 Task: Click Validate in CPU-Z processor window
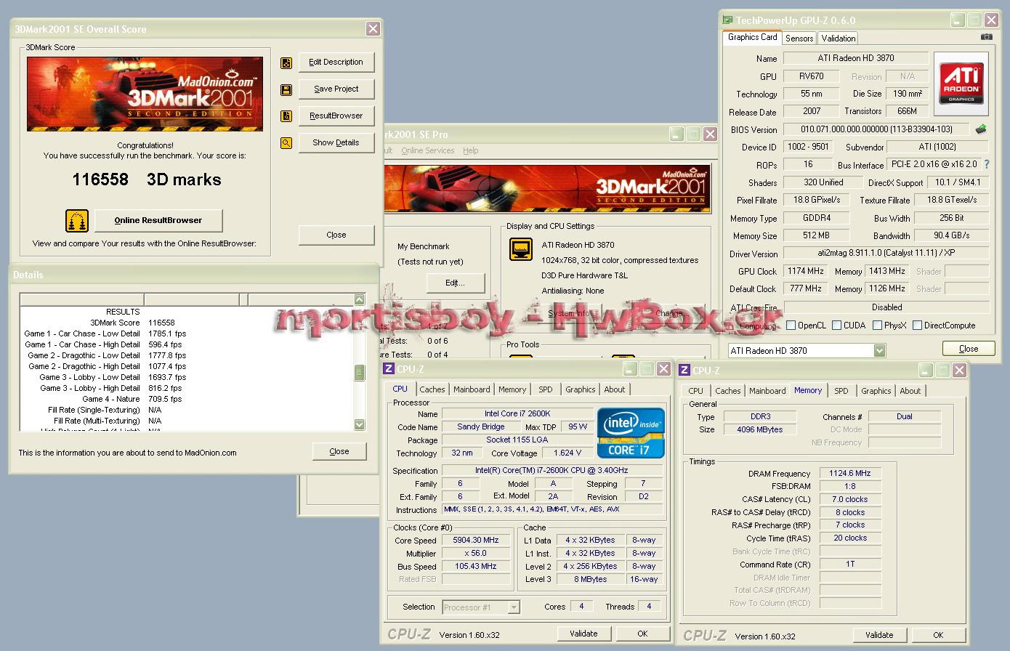pos(583,634)
